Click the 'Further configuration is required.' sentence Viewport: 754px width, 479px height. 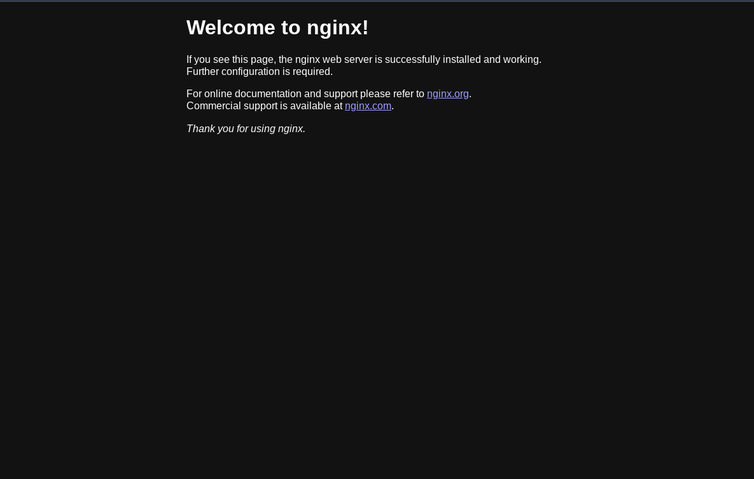260,72
